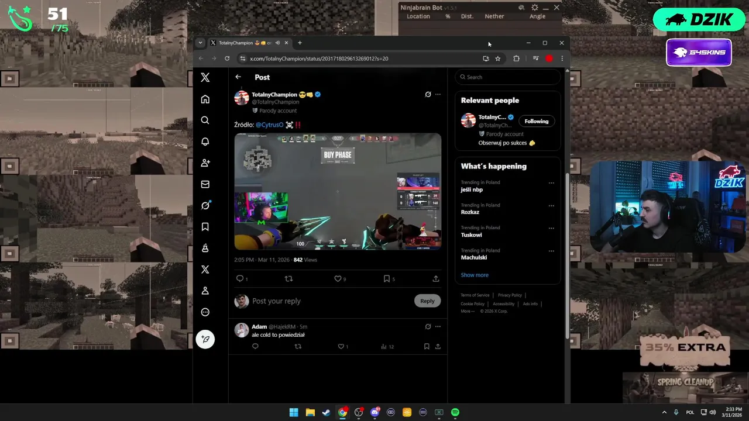The width and height of the screenshot is (749, 421).
Task: Bookmark Adam's reply
Action: tap(427, 347)
